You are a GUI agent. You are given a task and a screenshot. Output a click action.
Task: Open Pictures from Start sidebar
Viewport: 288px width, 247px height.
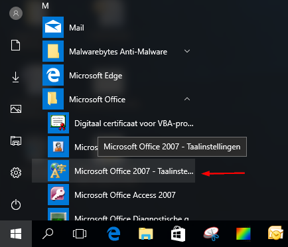point(16,109)
